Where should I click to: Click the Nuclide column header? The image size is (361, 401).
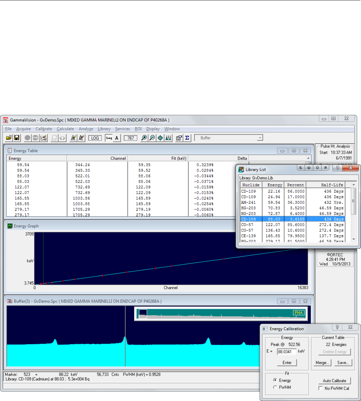pyautogui.click(x=251, y=185)
